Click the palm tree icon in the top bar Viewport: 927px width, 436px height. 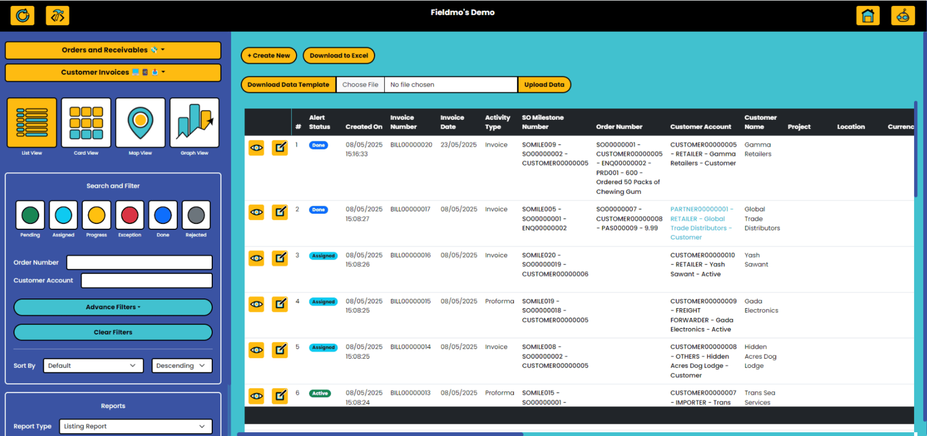click(58, 16)
